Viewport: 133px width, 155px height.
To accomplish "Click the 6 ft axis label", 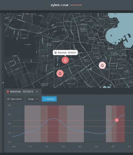I will click(x=10, y=124).
